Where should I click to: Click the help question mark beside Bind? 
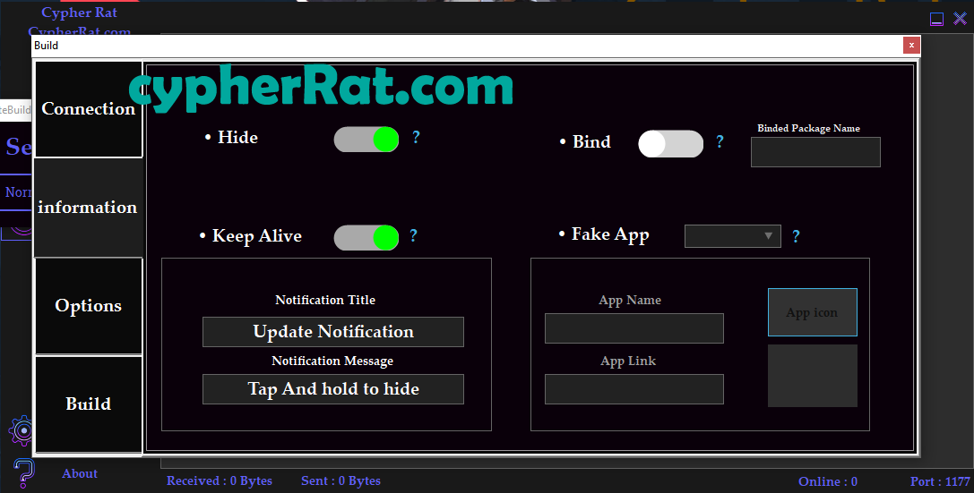[720, 142]
